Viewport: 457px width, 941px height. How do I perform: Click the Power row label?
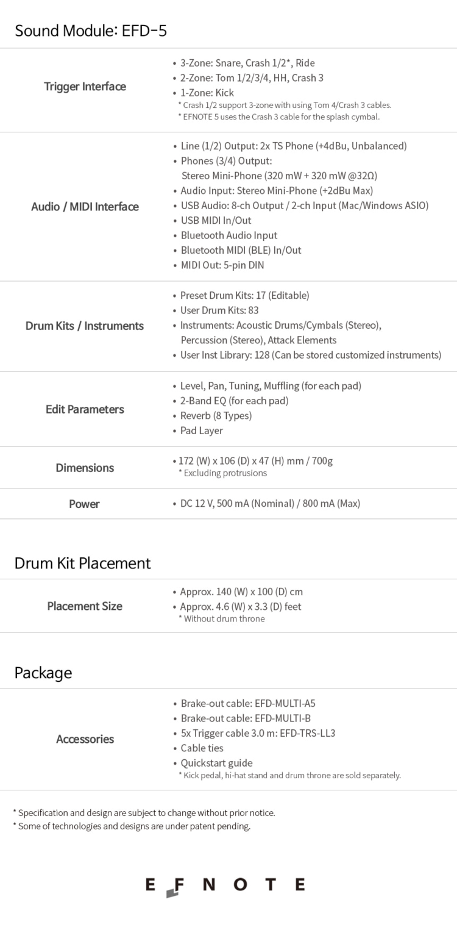(x=84, y=504)
